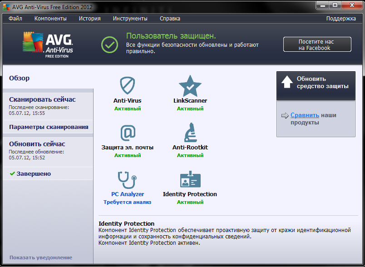Open the PC Analyzer stethoscope icon

(127, 180)
